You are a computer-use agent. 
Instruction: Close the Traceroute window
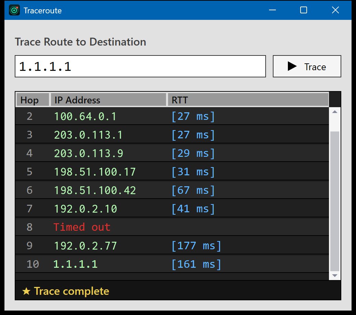[x=335, y=10]
